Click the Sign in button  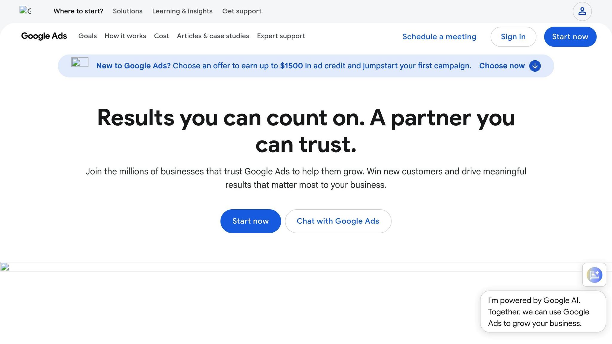tap(513, 36)
